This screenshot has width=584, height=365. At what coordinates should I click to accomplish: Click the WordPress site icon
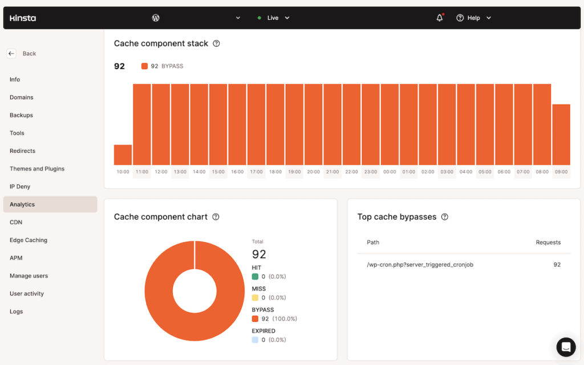[156, 18]
